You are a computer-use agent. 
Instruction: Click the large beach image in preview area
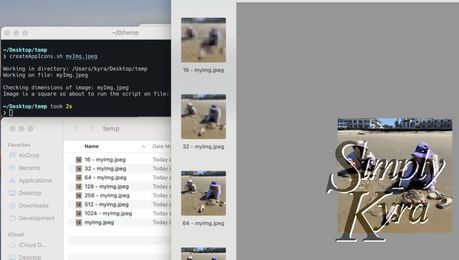(395, 176)
